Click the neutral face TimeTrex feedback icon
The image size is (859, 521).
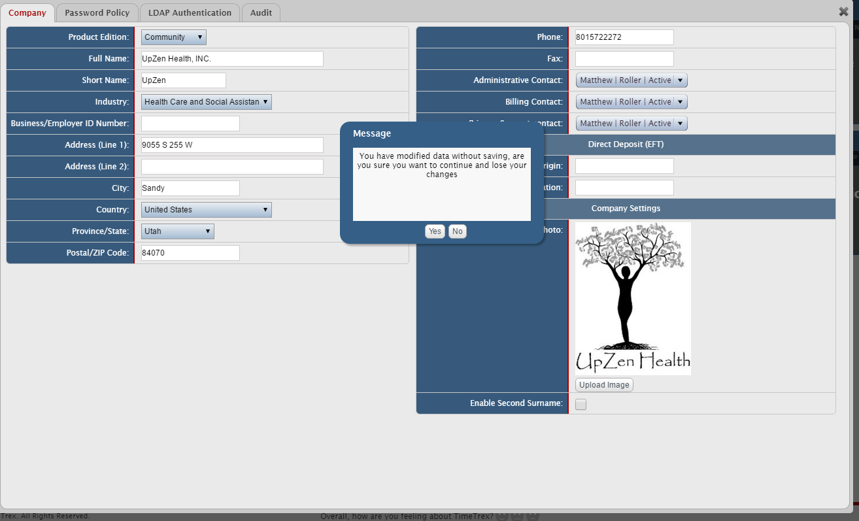tap(516, 517)
